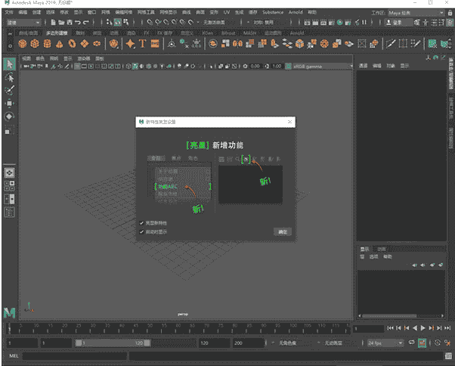Select the Move tool in the toolbox
Screen dimensions: 455x366
coord(9,104)
